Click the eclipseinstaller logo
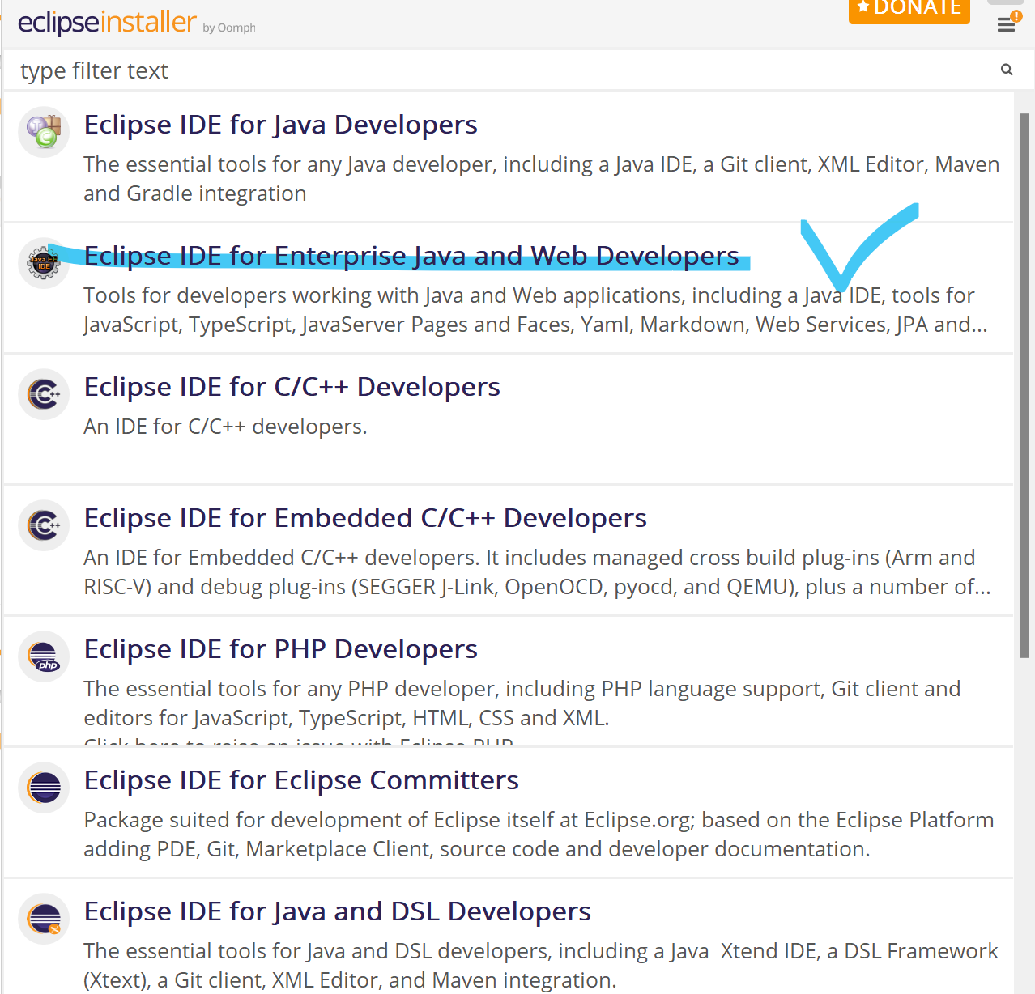The image size is (1035, 994). [107, 23]
